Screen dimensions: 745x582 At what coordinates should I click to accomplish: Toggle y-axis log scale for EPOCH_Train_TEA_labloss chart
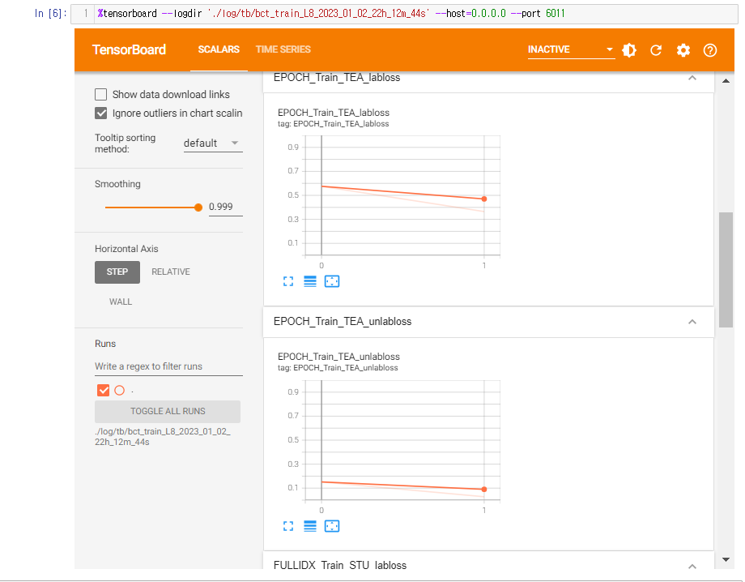pyautogui.click(x=310, y=281)
